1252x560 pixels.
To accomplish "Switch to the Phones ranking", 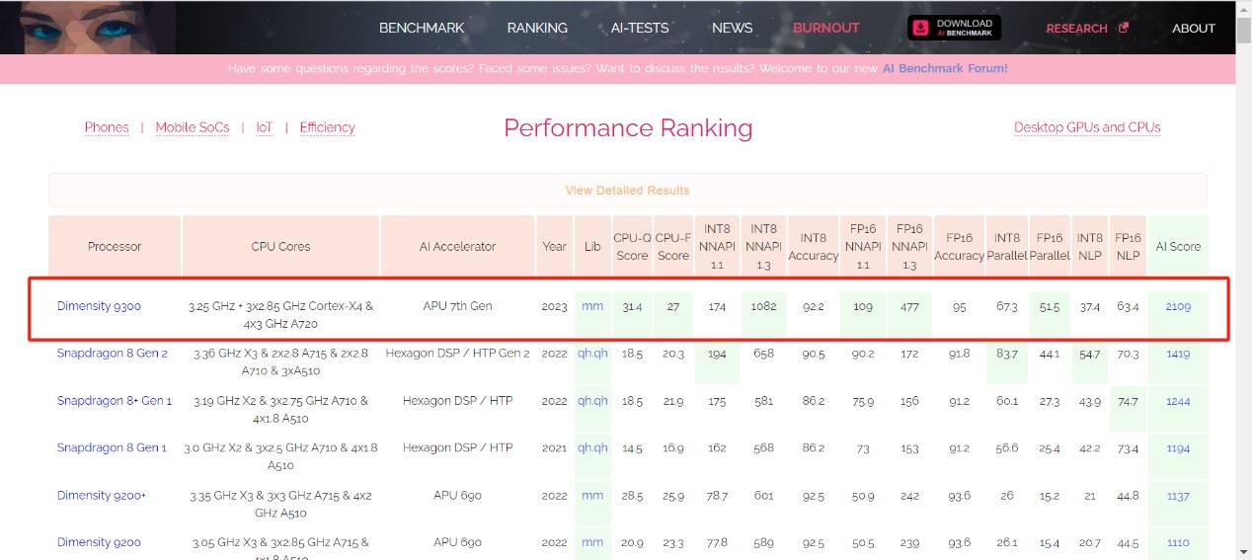I will (x=107, y=127).
